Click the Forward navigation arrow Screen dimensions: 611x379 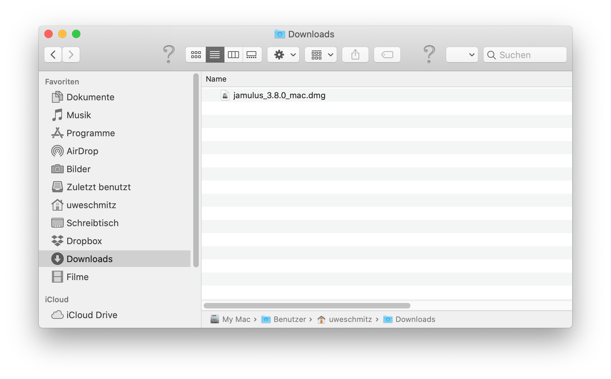71,55
